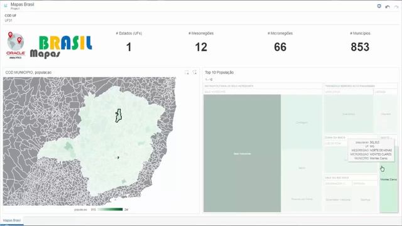
Task: Click the Estados (UFs) tile value 1
Action: click(x=129, y=47)
